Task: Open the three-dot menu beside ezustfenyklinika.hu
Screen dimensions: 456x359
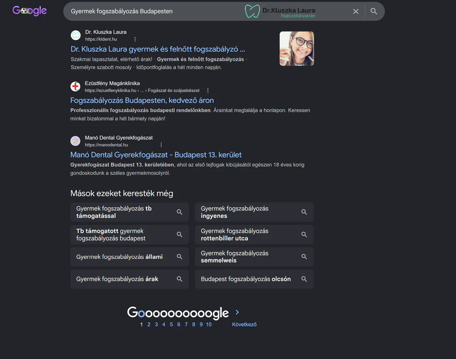Action: tap(207, 90)
